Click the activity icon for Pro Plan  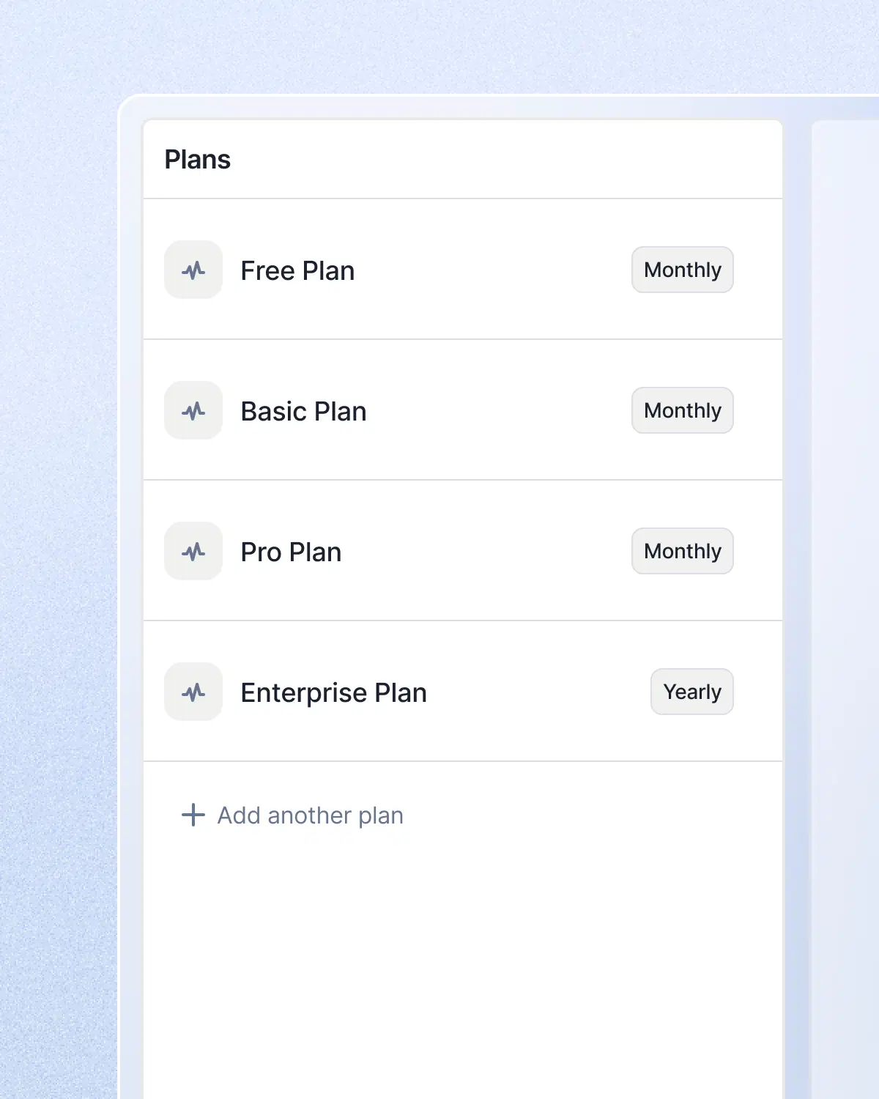193,551
